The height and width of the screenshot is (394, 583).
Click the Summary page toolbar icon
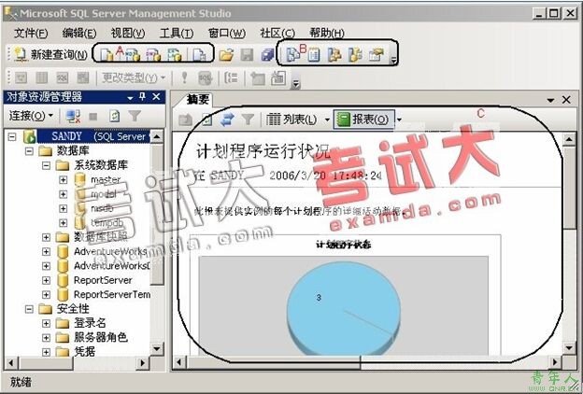coord(314,55)
